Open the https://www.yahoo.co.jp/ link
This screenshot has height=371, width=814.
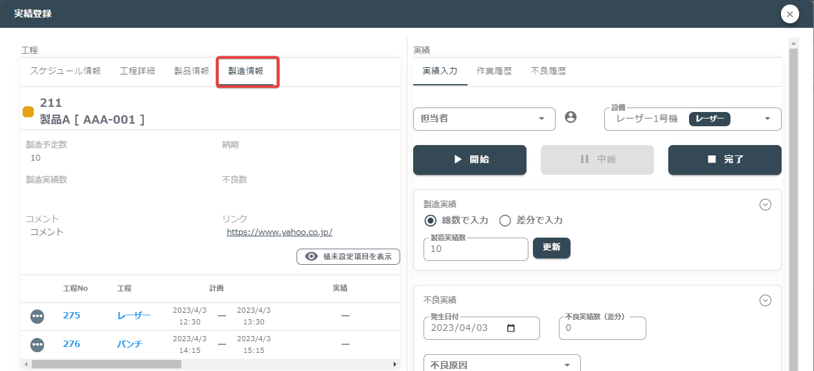point(280,232)
